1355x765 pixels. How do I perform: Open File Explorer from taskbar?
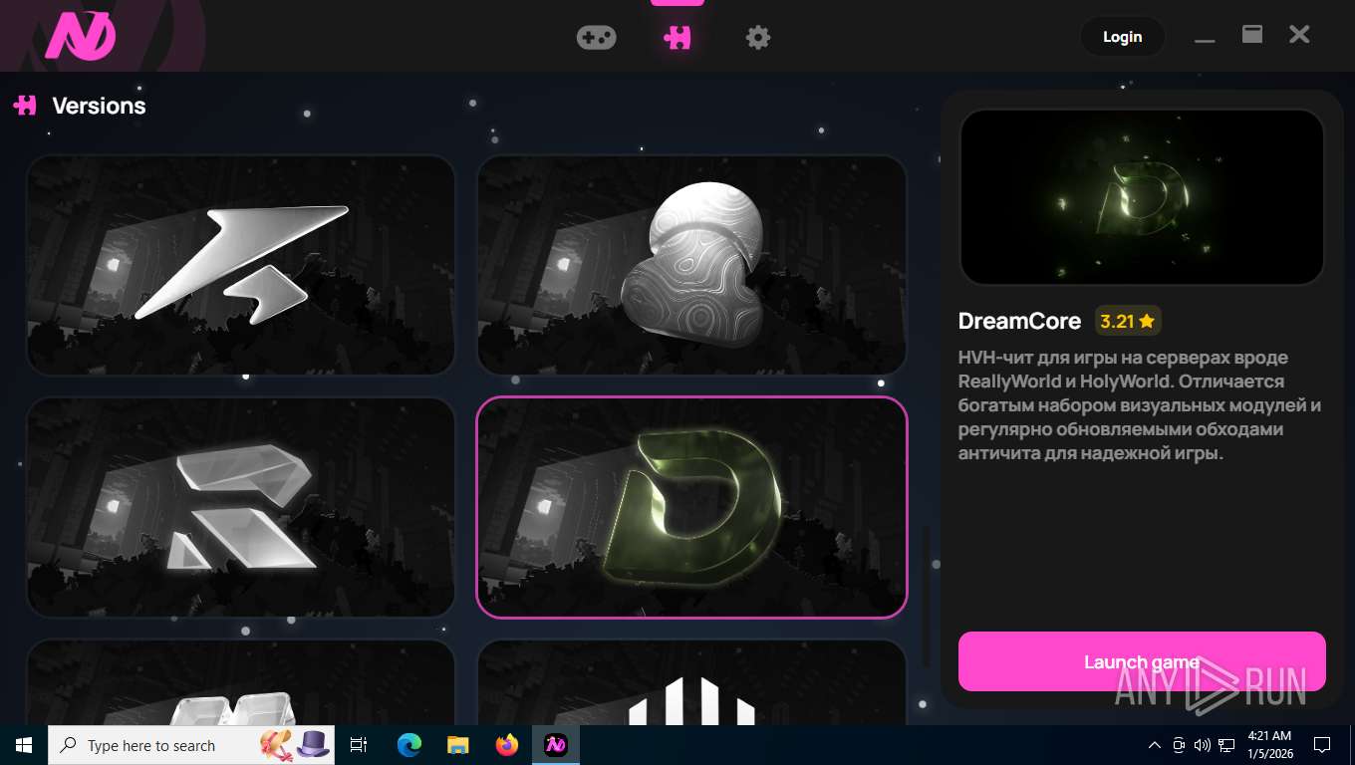(x=457, y=745)
